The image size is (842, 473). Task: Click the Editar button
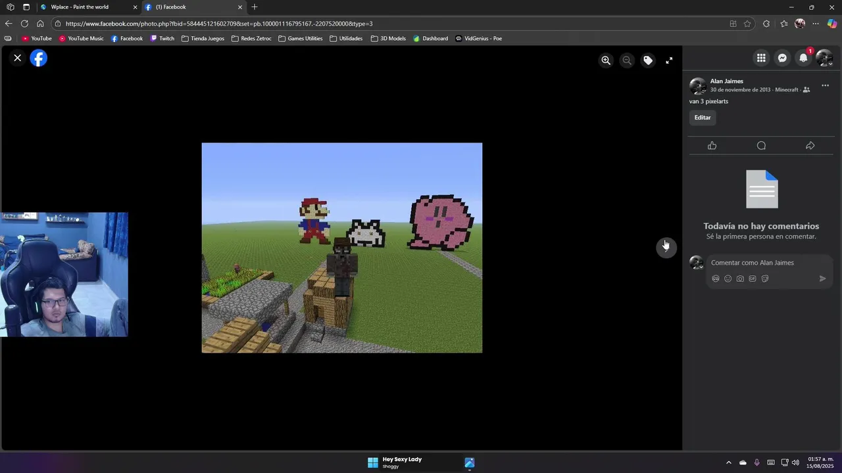click(x=703, y=118)
